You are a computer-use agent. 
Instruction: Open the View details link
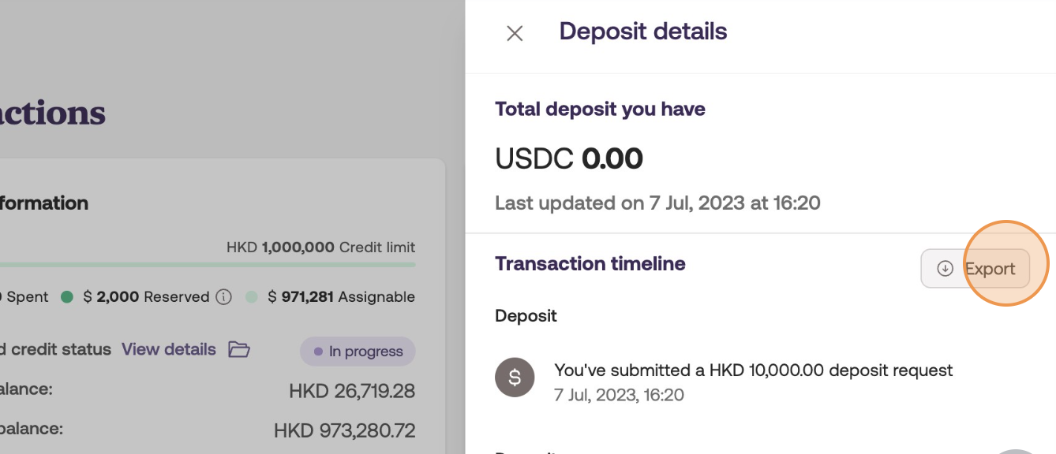click(x=168, y=349)
